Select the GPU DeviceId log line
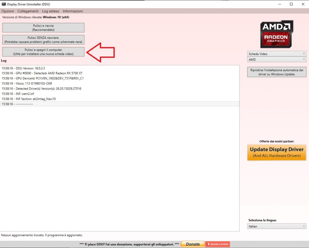 (x=119, y=78)
